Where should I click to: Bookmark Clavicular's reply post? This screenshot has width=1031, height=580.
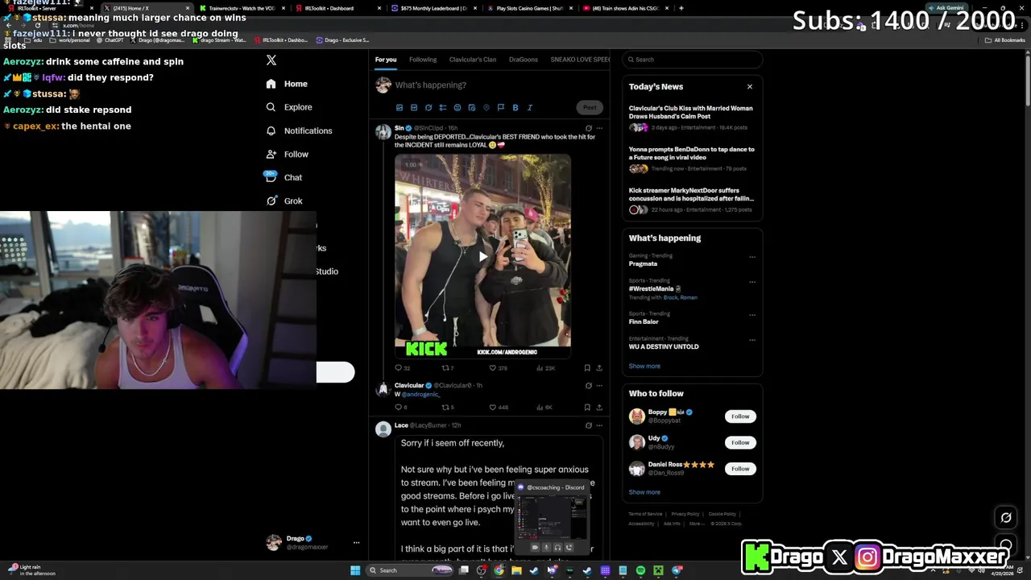(x=587, y=408)
